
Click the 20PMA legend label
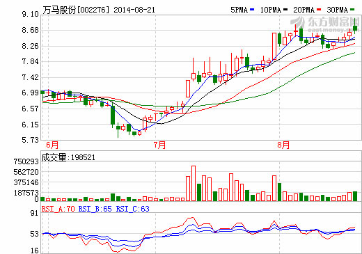304,10
